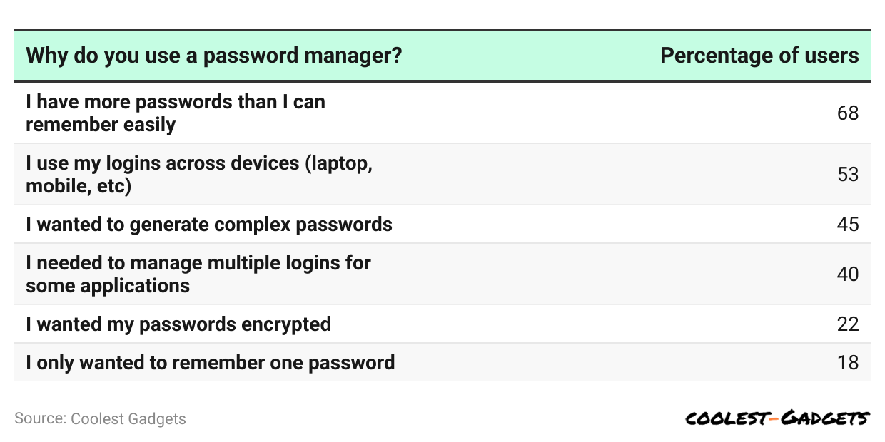
Task: Click the green table header bar
Action: pos(442,56)
